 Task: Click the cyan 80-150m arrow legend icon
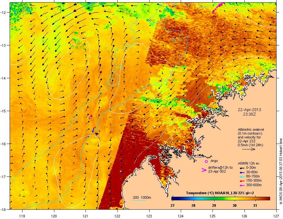pyautogui.click(x=242, y=177)
